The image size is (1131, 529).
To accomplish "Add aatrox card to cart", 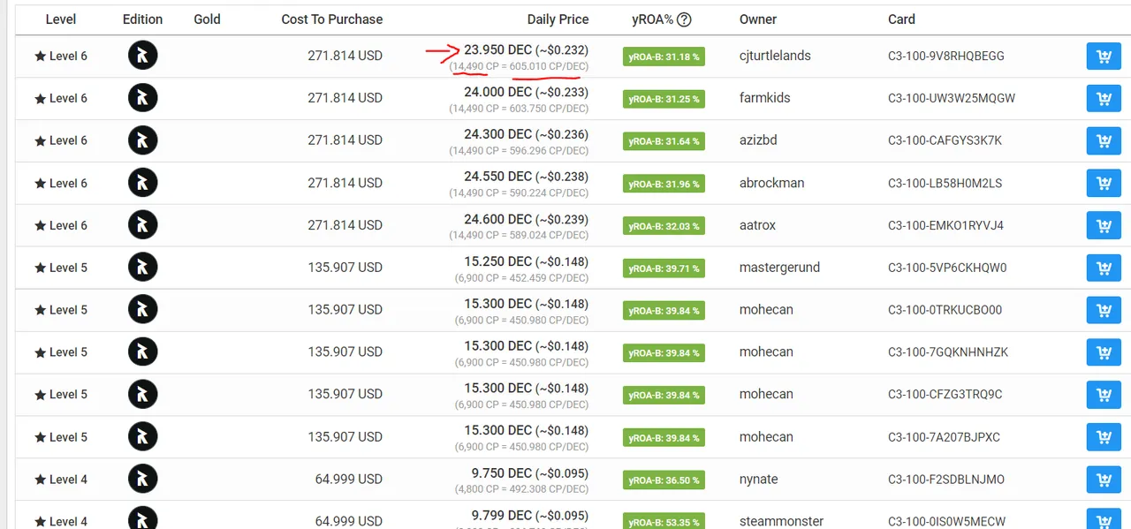I will click(x=1104, y=226).
